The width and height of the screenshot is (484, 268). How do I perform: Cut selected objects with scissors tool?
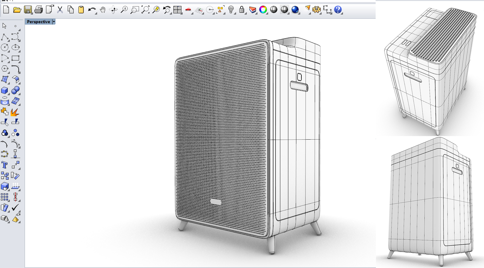point(60,9)
